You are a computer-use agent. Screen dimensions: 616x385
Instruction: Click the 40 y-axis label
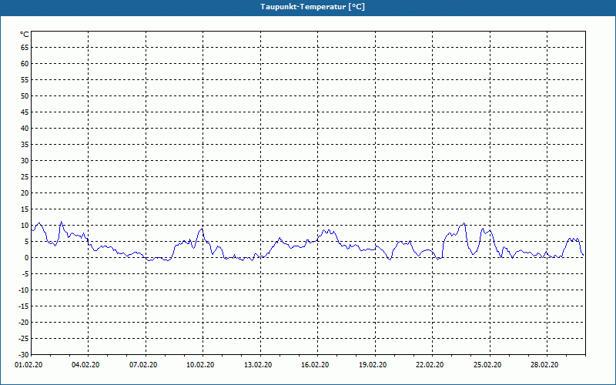[x=25, y=129]
